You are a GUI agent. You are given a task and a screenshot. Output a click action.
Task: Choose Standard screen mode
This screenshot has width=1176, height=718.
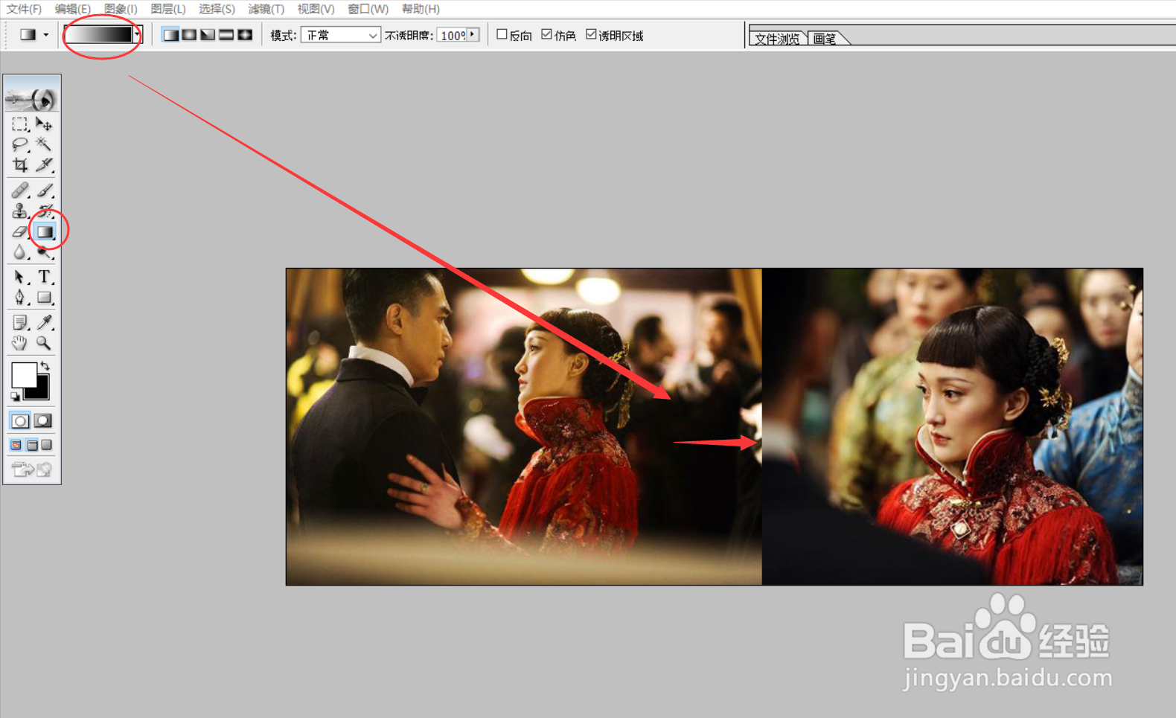click(16, 445)
